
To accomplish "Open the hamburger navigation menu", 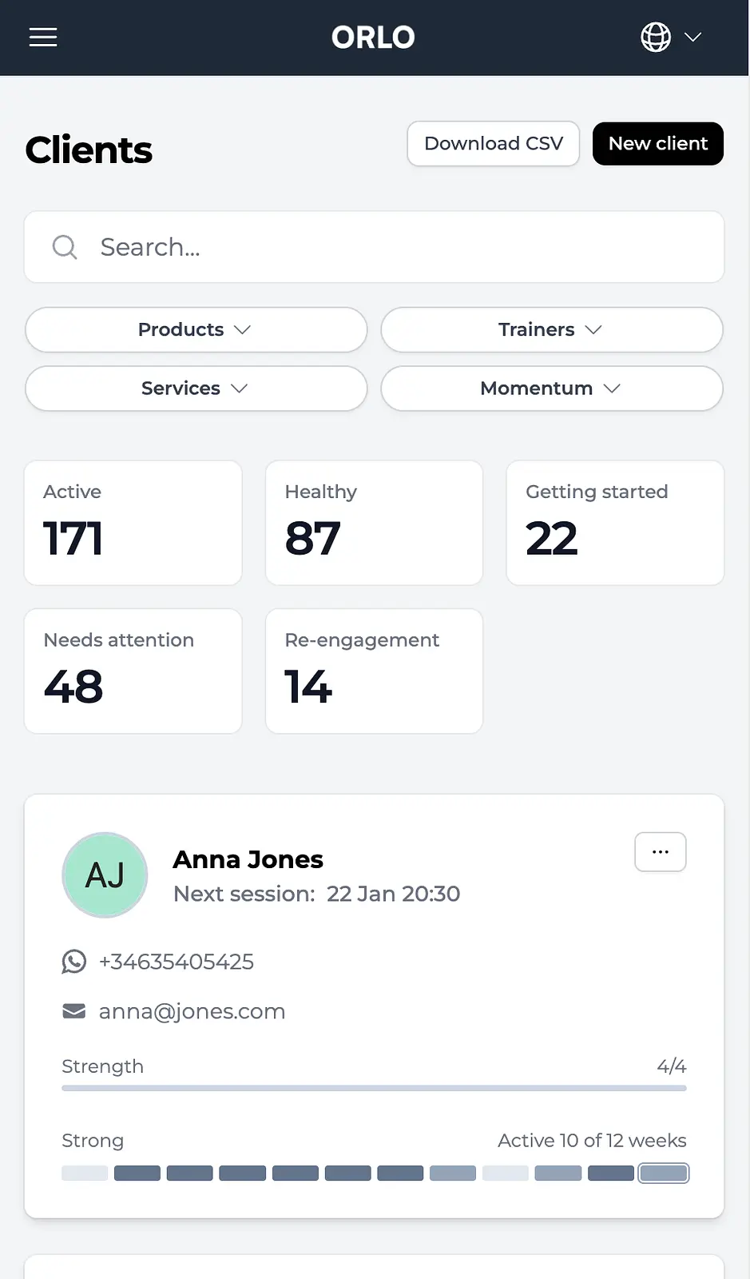I will (x=43, y=37).
